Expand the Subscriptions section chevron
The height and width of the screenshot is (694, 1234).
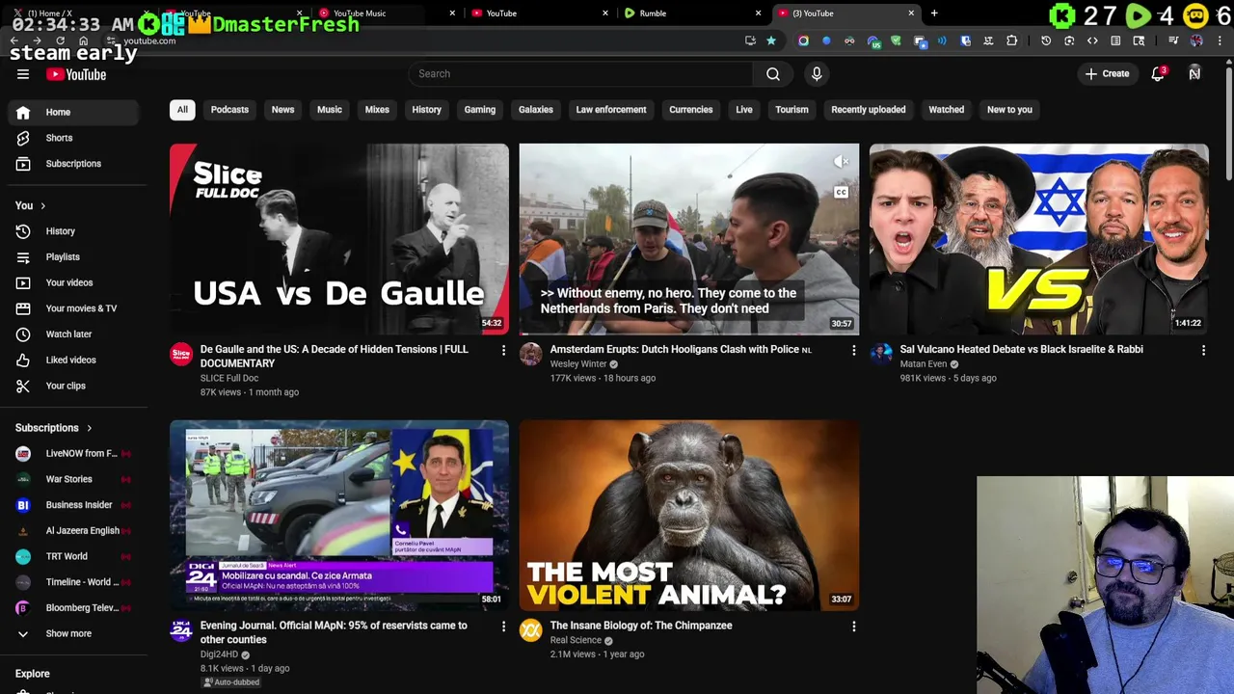pyautogui.click(x=89, y=428)
